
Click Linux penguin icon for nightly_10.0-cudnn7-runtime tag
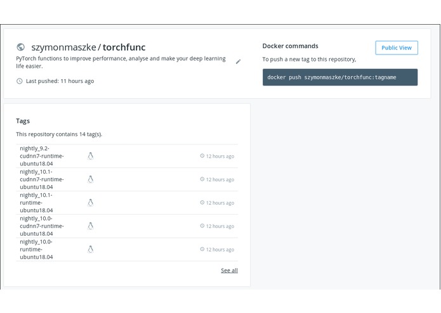tap(90, 226)
